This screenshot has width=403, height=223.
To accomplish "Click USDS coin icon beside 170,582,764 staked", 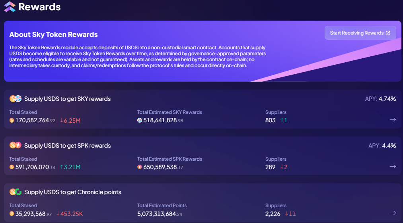I will coord(12,120).
